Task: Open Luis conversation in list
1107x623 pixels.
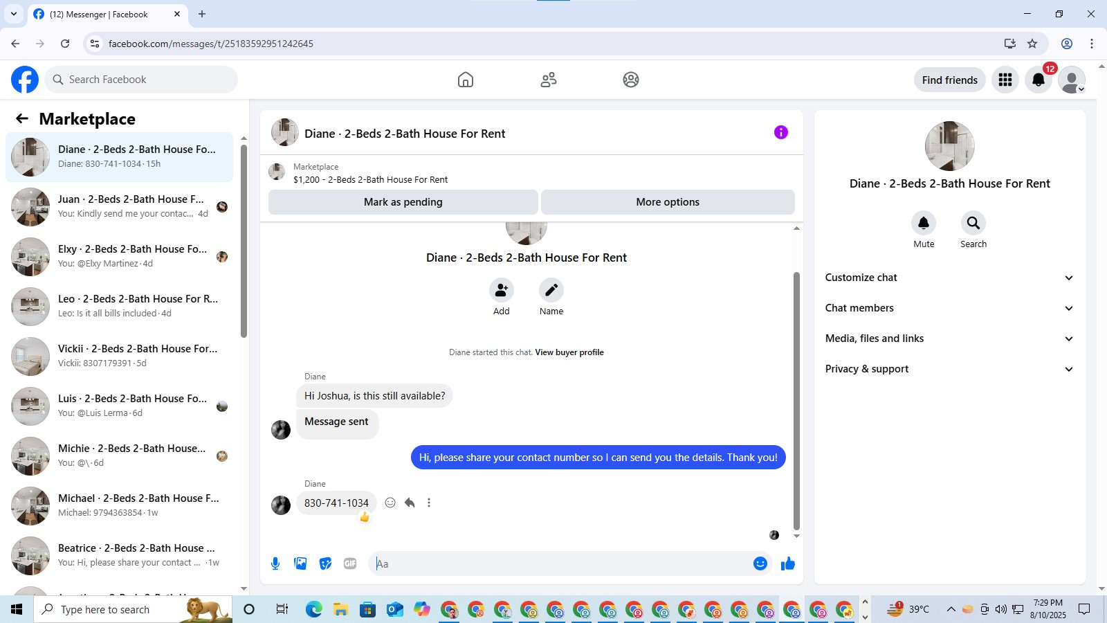Action: point(119,406)
